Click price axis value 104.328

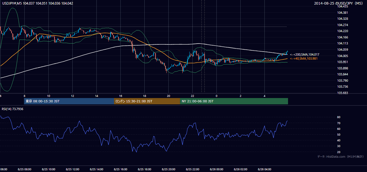coord(343,19)
